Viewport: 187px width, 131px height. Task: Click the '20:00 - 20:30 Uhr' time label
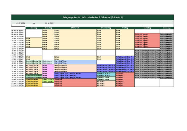click(x=17, y=80)
